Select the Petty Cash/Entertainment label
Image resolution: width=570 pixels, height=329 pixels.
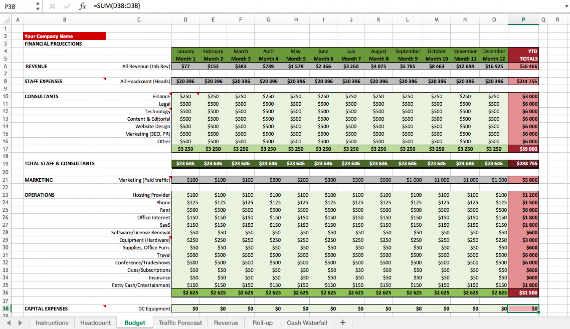(139, 285)
